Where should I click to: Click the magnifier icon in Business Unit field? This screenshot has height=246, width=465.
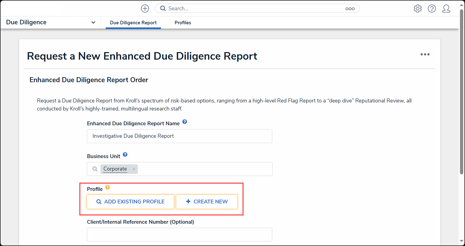(95, 169)
